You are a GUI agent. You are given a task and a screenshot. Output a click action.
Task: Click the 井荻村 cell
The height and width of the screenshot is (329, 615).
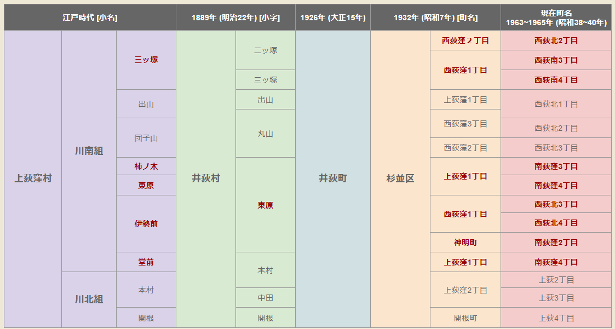coord(206,179)
